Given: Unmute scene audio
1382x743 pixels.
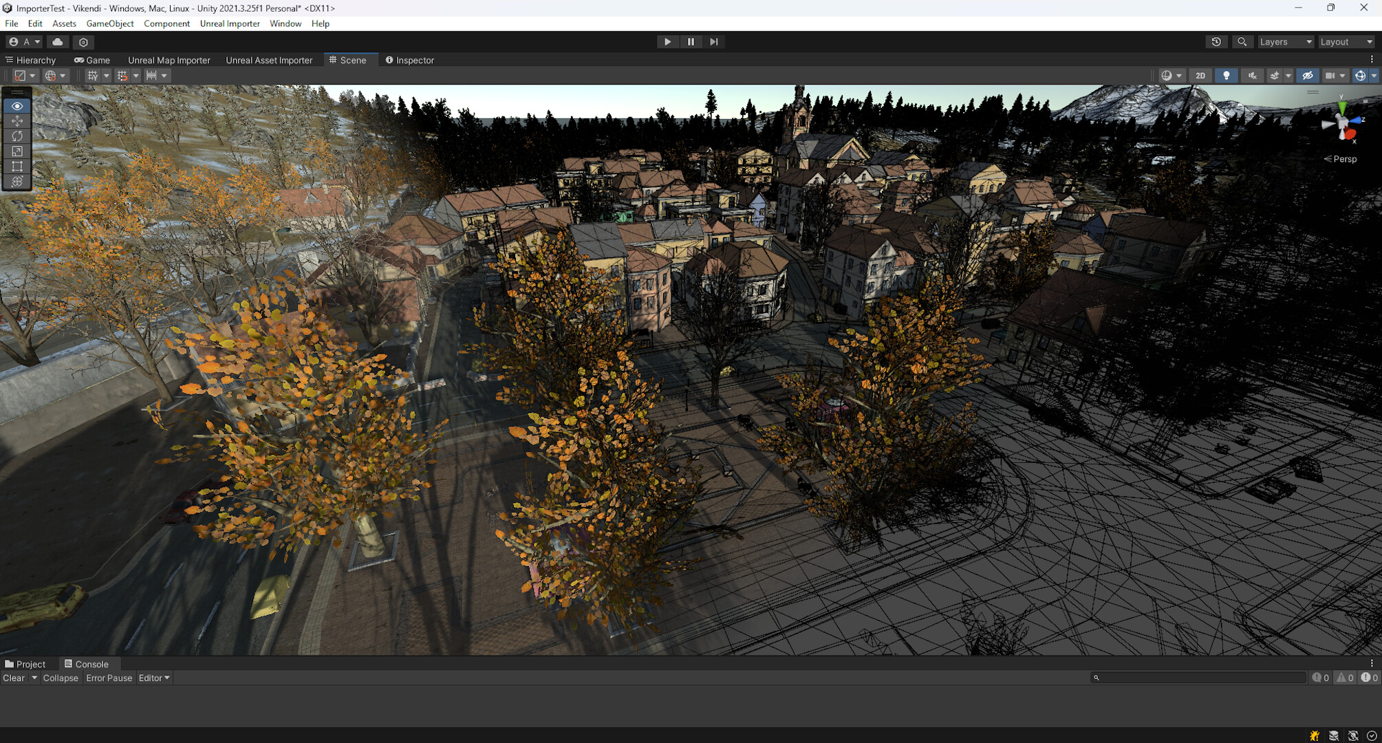Looking at the screenshot, I should (1253, 76).
